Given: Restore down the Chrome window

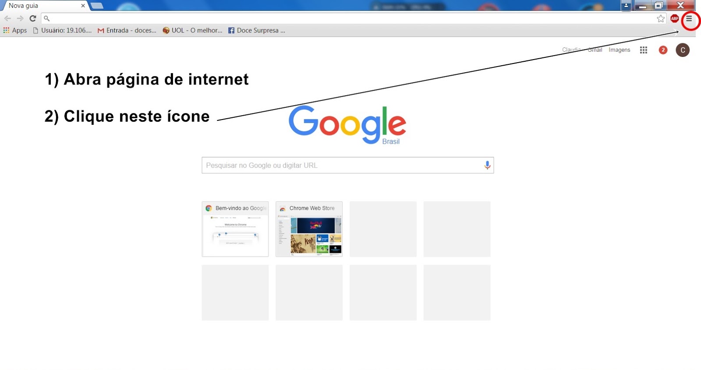Looking at the screenshot, I should click(659, 6).
